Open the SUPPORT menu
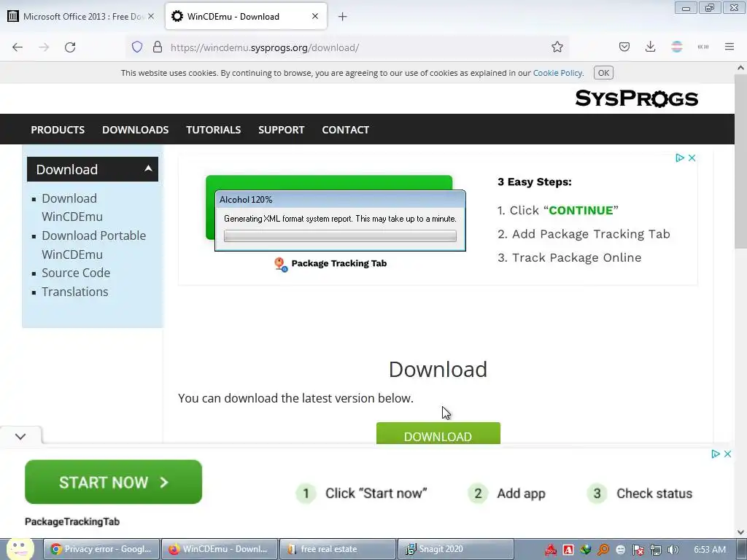 [281, 130]
